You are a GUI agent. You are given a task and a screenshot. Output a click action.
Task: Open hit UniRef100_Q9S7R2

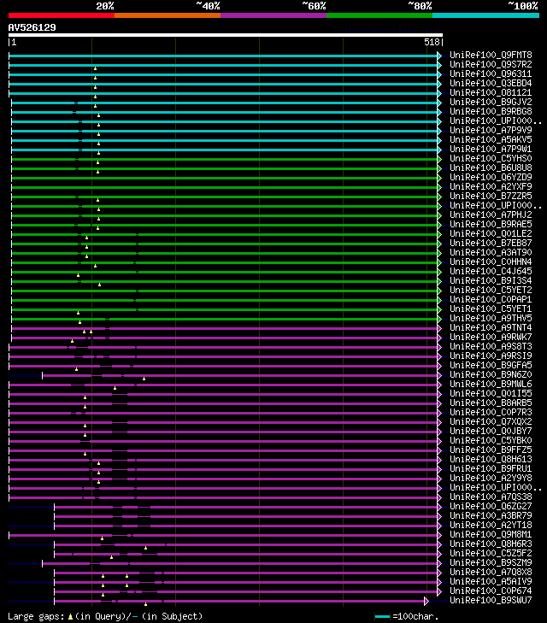(x=491, y=64)
